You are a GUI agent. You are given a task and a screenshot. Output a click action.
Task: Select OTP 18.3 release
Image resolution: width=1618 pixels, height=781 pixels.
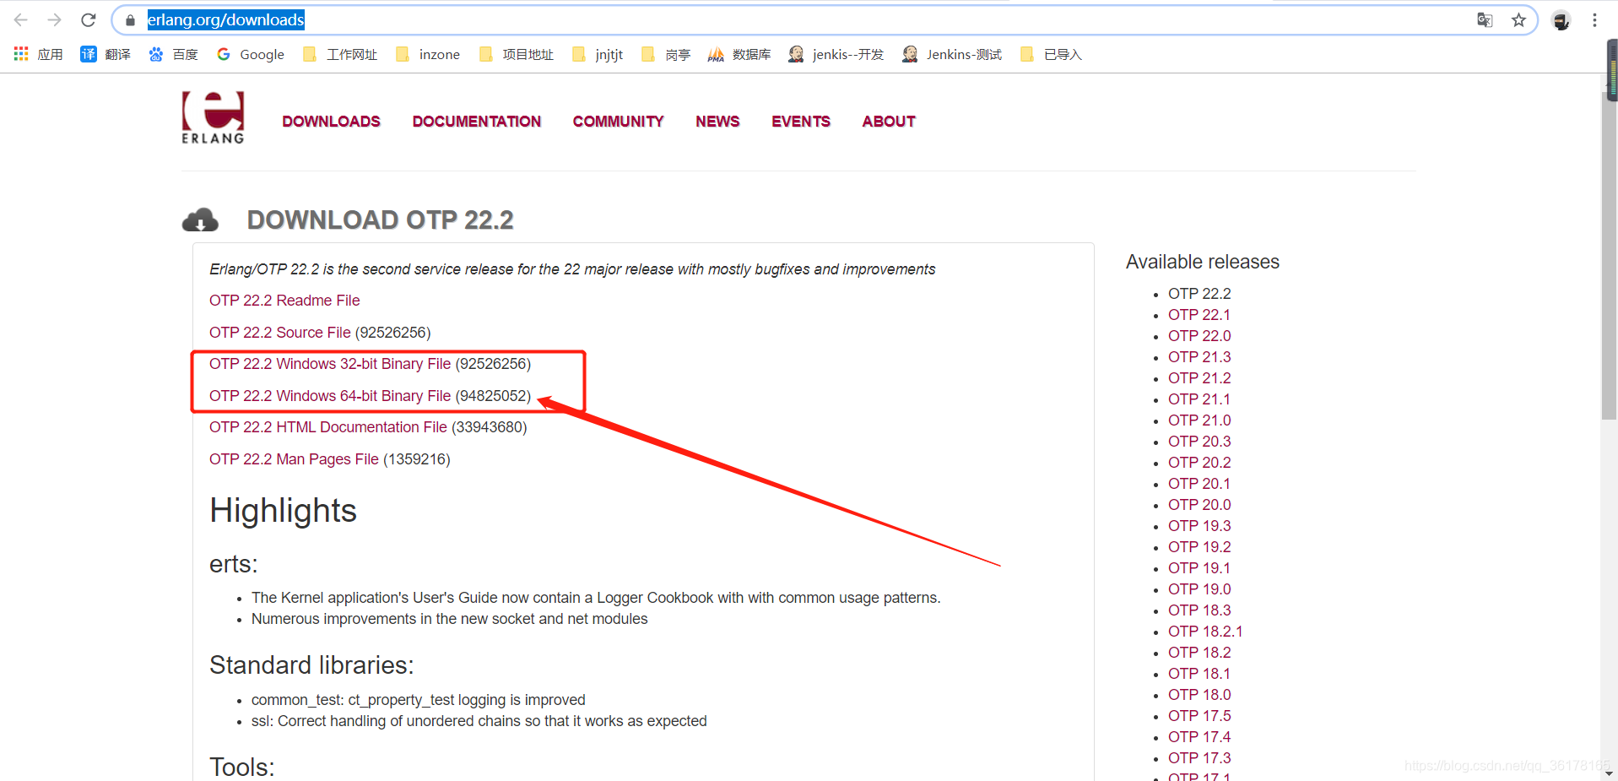[1199, 610]
